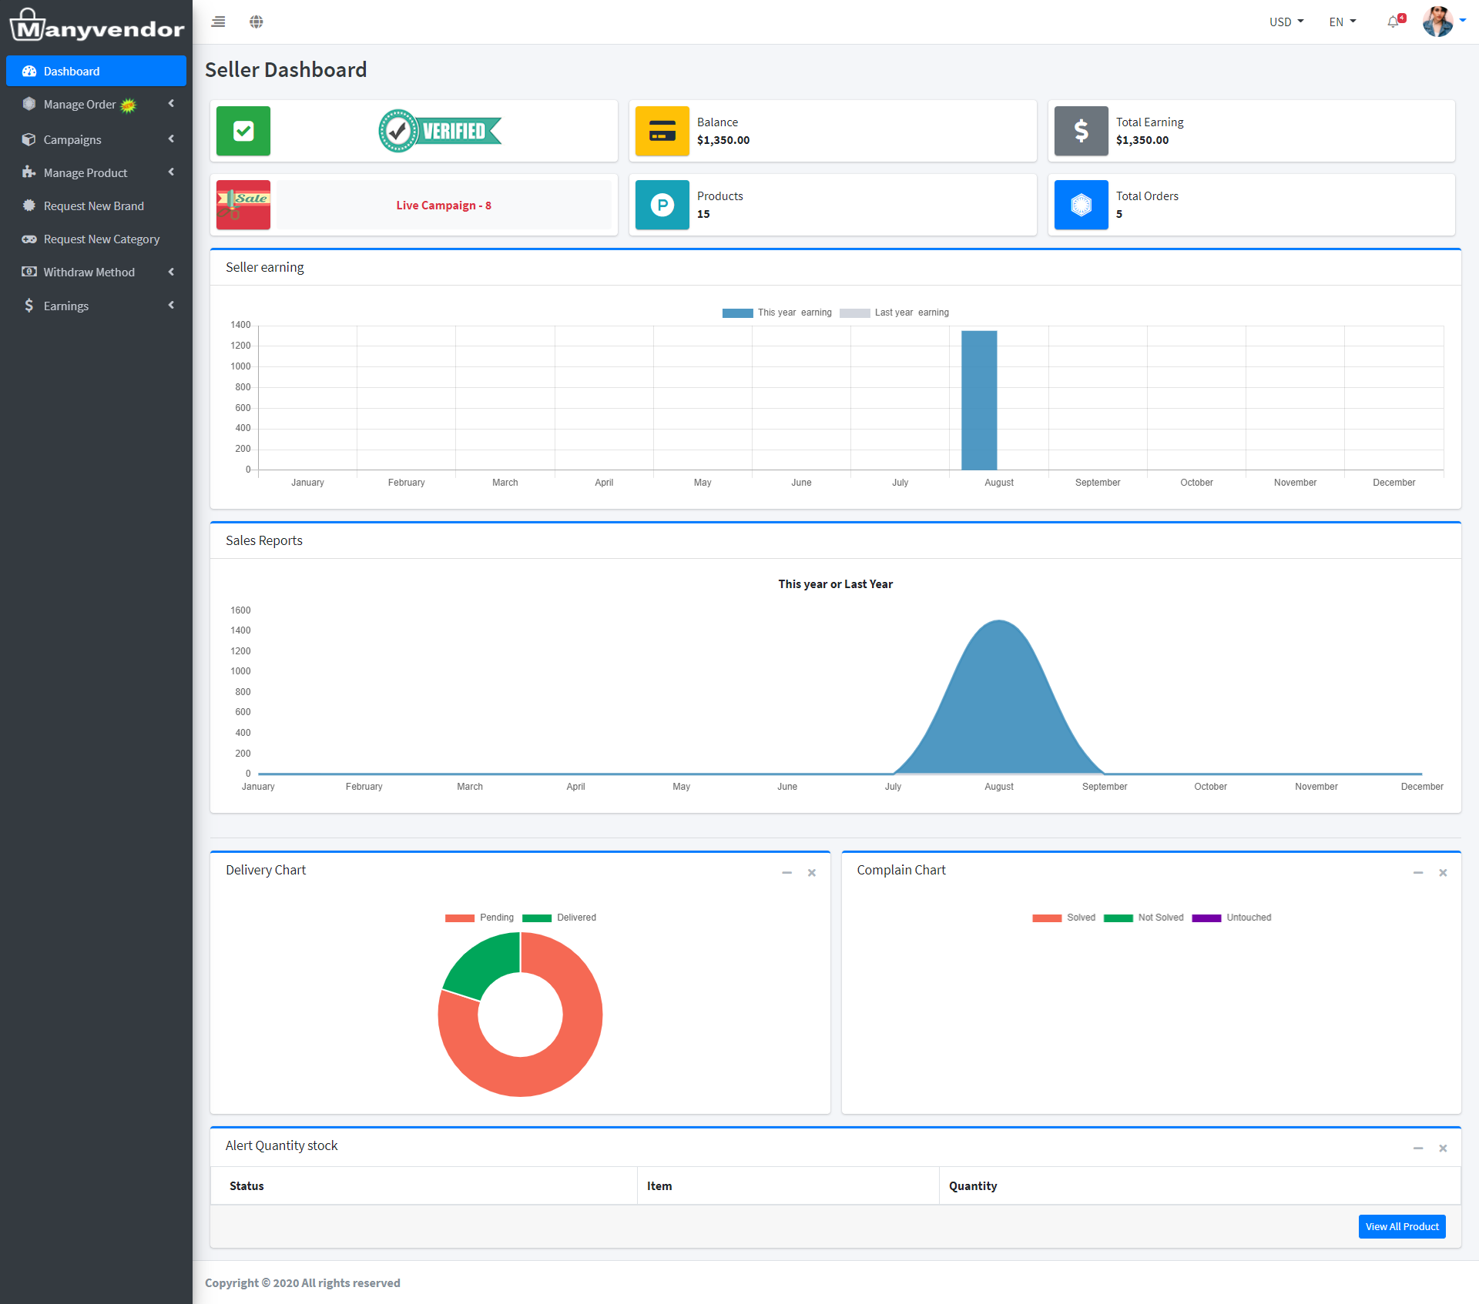The height and width of the screenshot is (1304, 1479).
Task: Click Live Campaign - 8 link
Action: (444, 205)
